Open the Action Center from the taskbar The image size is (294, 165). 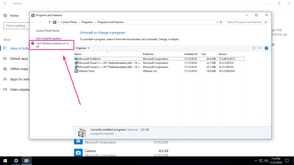pos(287,161)
